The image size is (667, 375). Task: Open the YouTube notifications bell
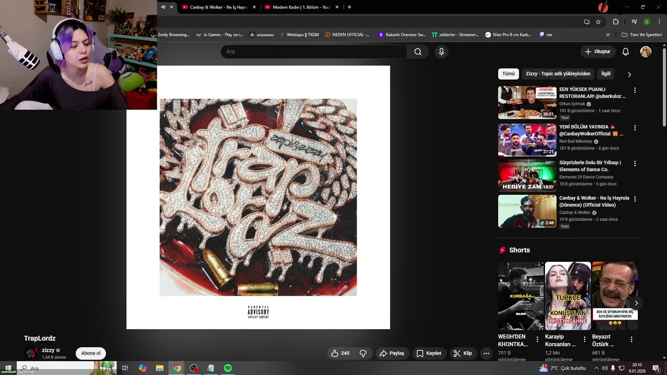click(x=626, y=52)
